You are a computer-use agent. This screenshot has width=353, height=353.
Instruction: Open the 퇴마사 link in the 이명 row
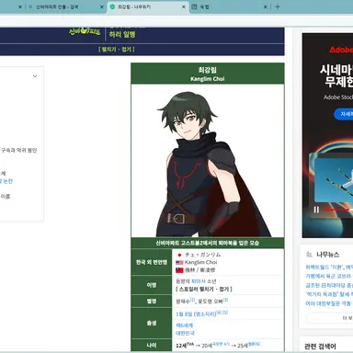pos(198,281)
